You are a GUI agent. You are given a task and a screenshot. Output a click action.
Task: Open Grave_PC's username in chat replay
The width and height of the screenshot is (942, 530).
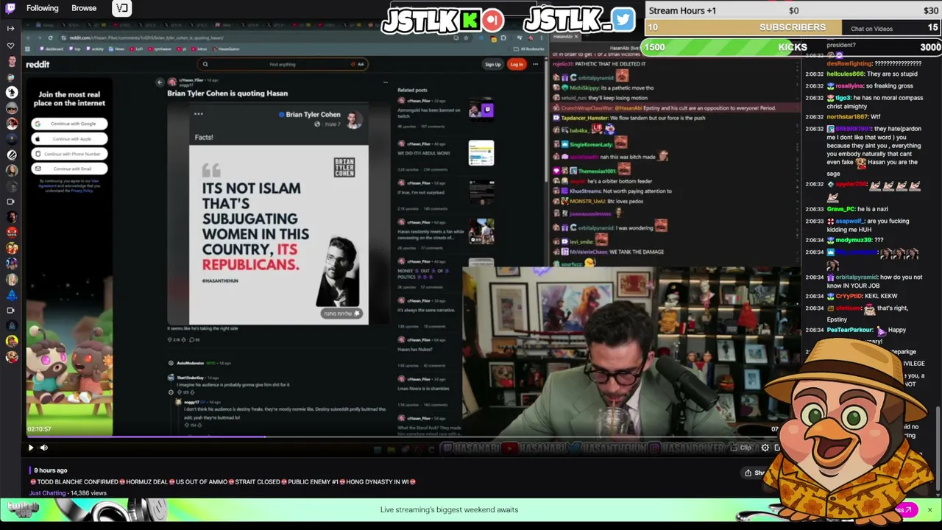841,209
